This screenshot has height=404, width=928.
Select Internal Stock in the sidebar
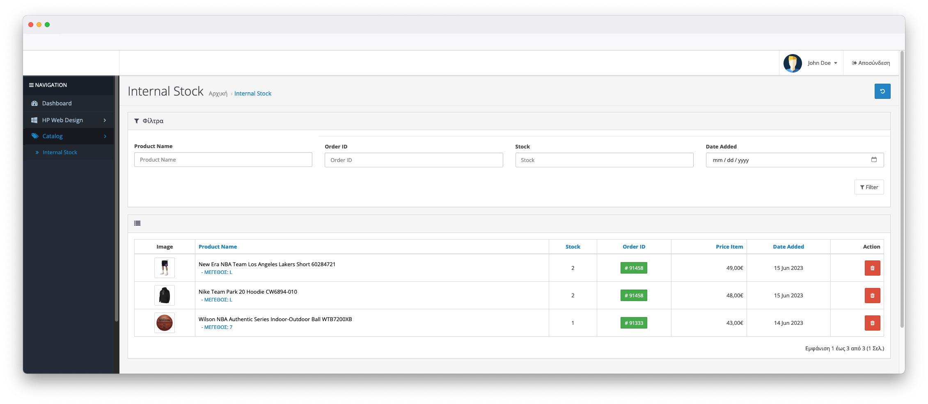click(x=60, y=153)
